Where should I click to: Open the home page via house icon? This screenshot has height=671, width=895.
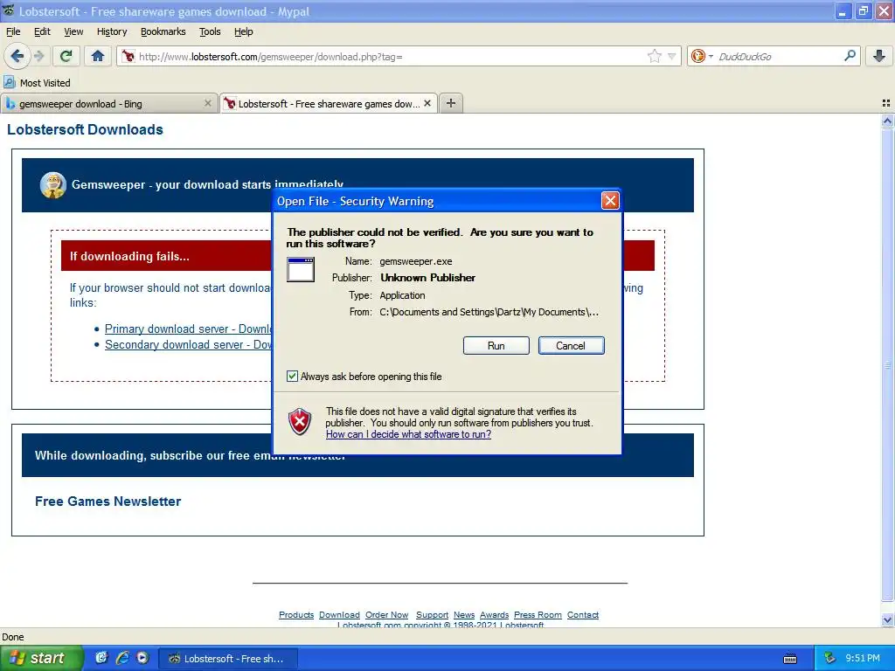coord(98,56)
